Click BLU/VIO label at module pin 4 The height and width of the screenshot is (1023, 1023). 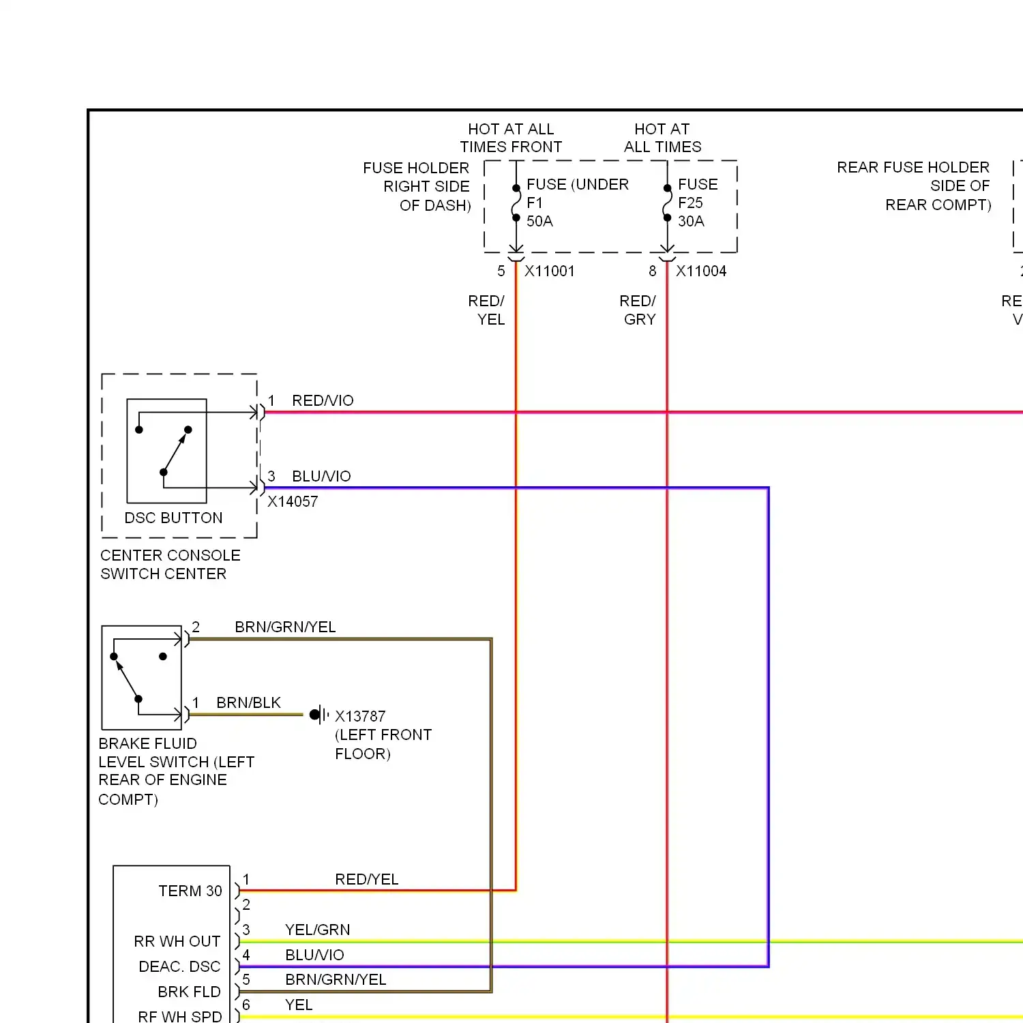[314, 955]
